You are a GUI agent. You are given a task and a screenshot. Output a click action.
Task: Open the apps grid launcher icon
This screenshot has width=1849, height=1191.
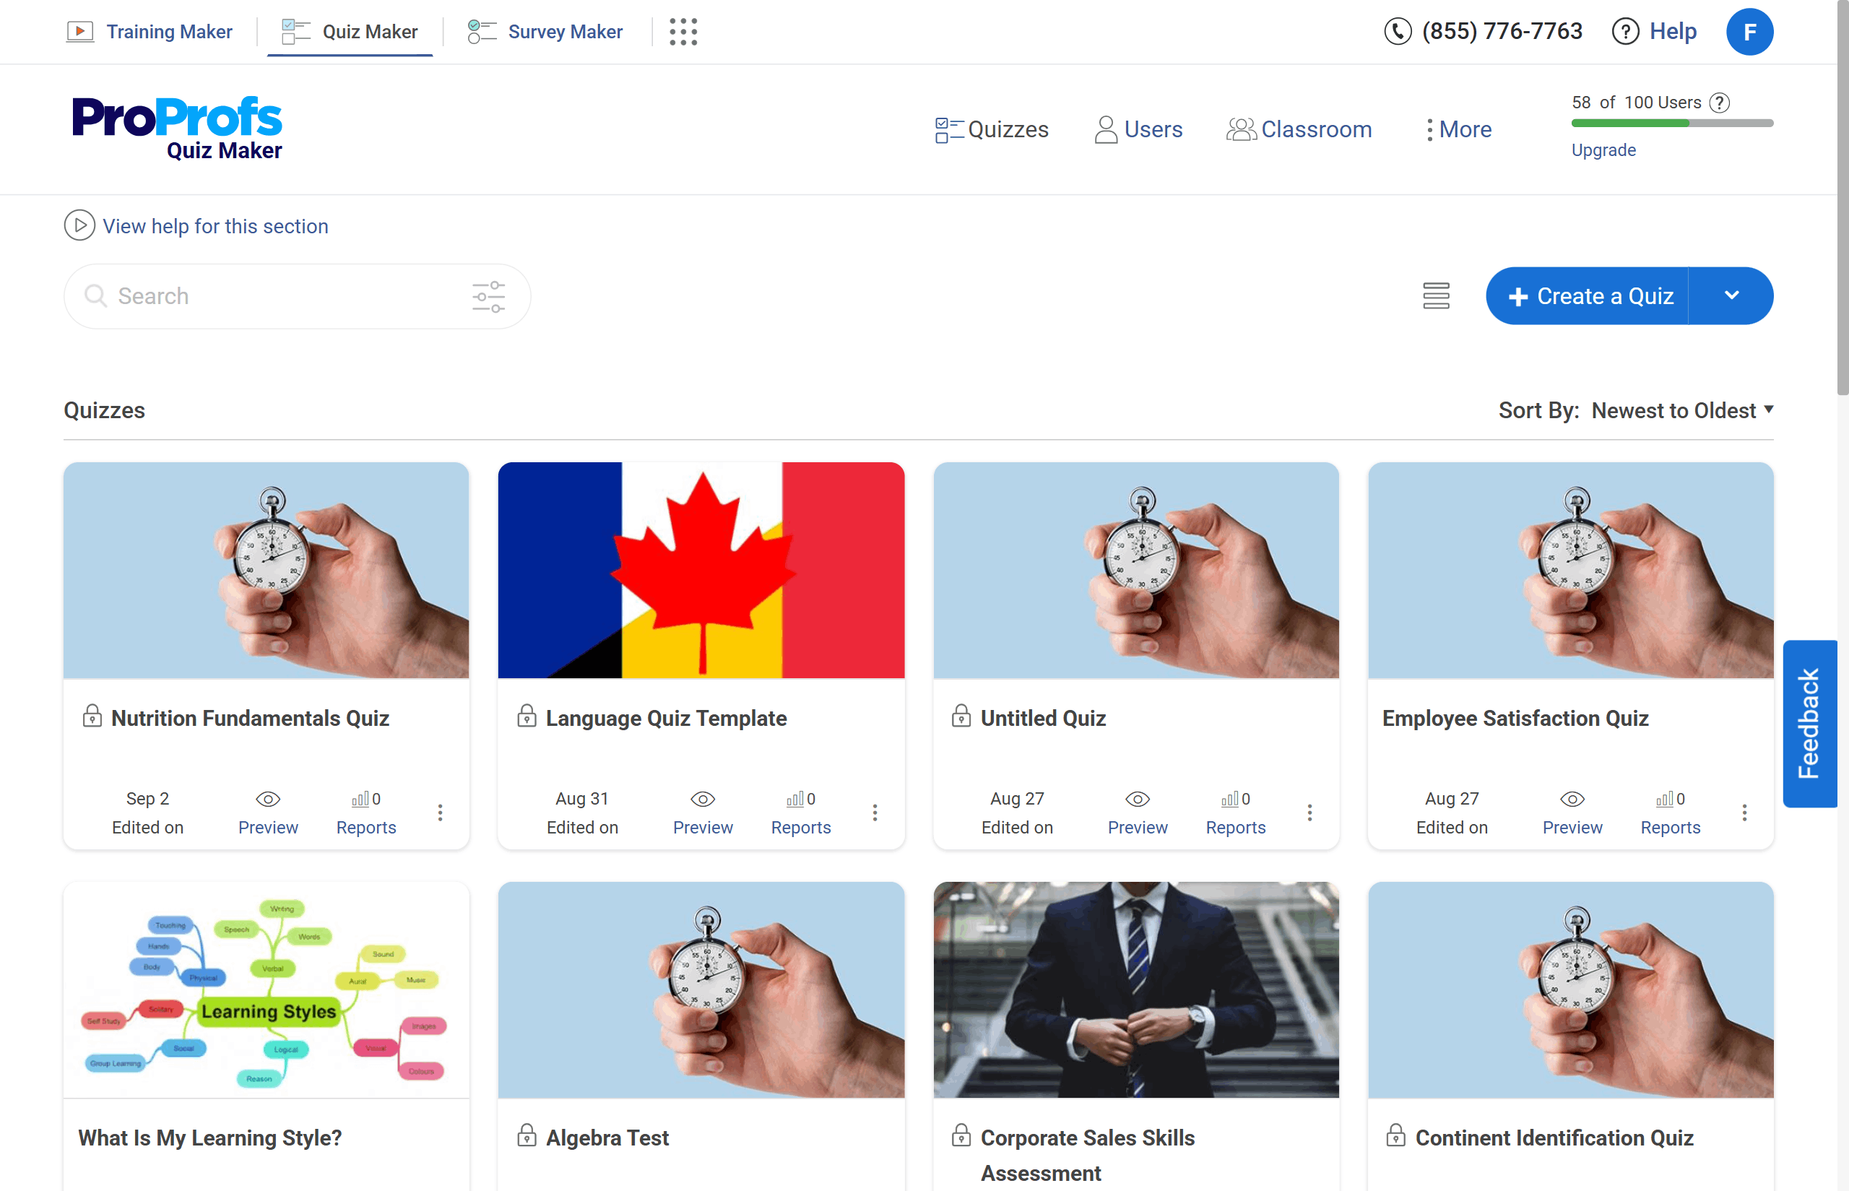pyautogui.click(x=683, y=32)
